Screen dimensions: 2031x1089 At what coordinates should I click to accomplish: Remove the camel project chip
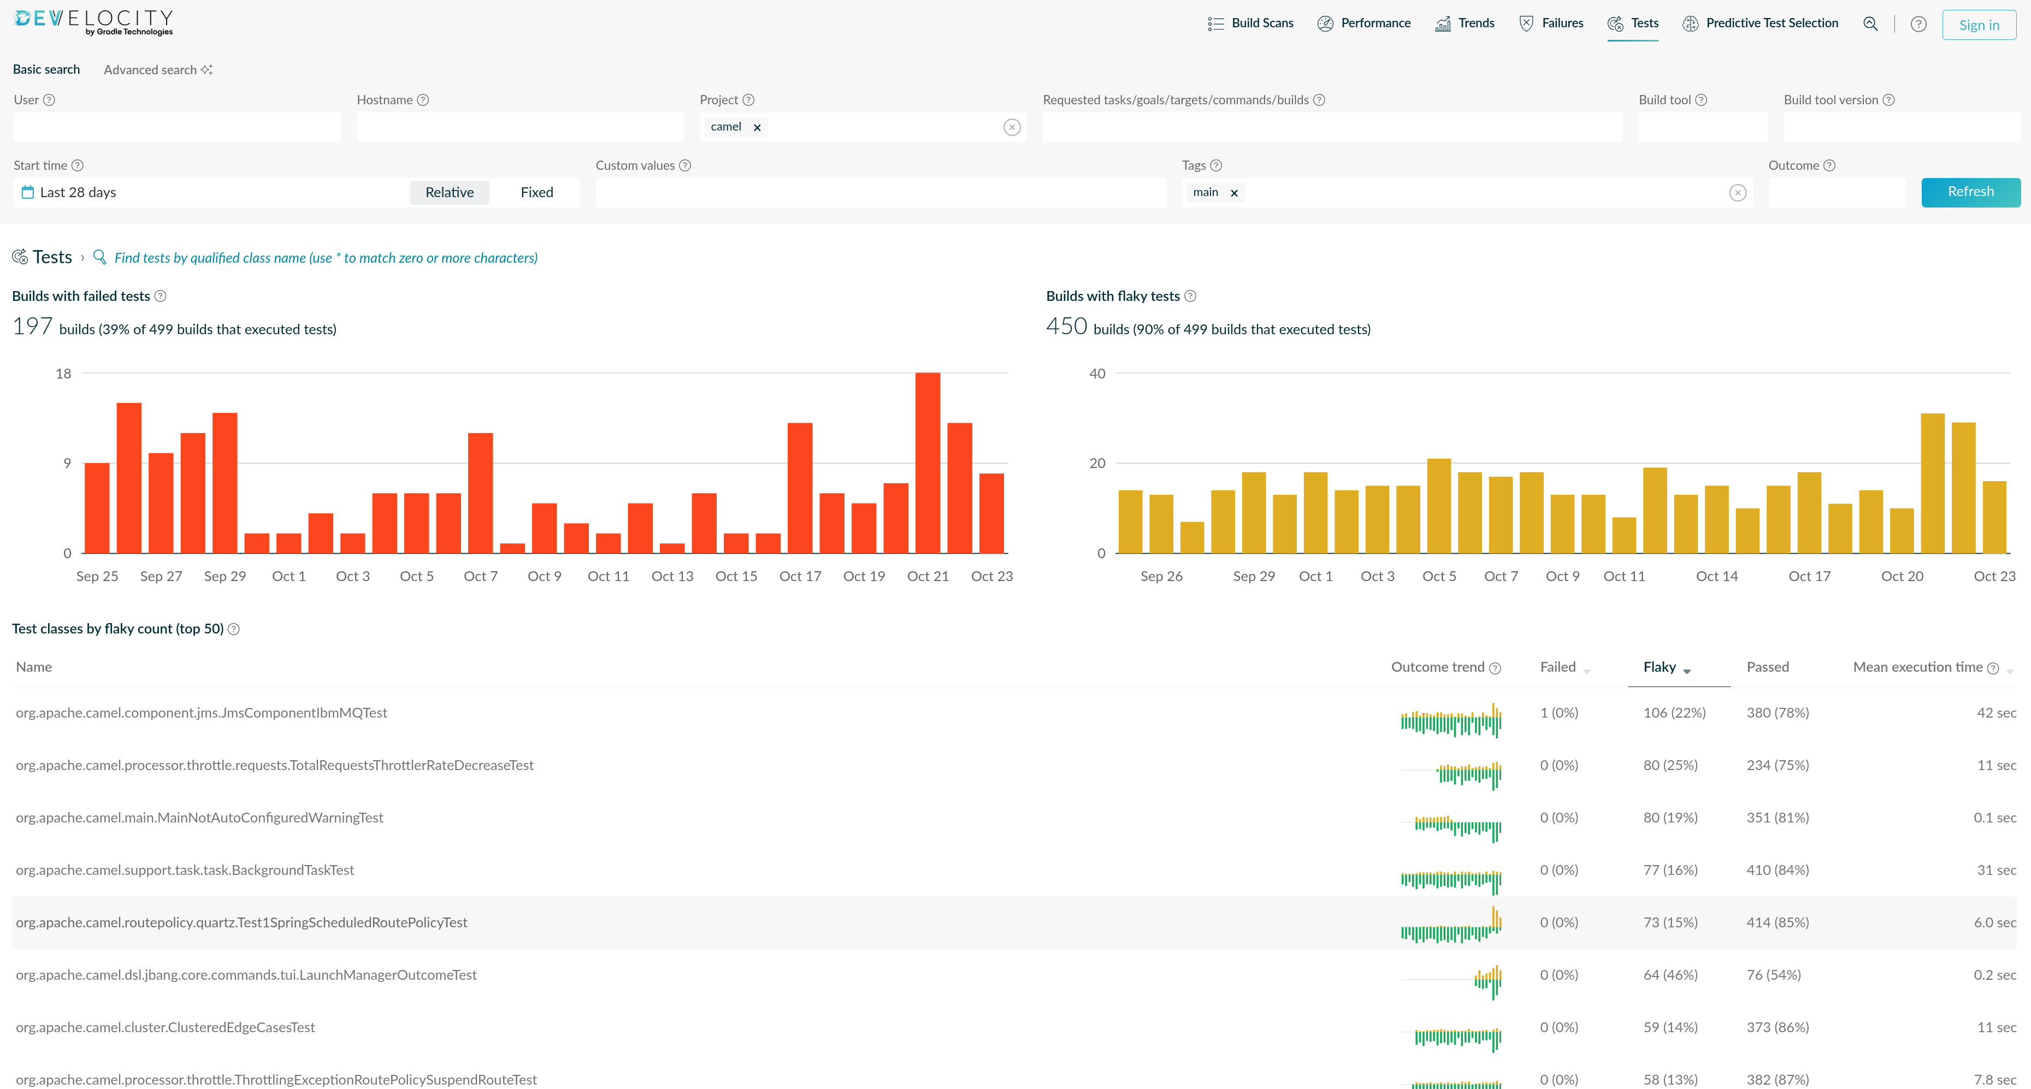pyautogui.click(x=757, y=128)
